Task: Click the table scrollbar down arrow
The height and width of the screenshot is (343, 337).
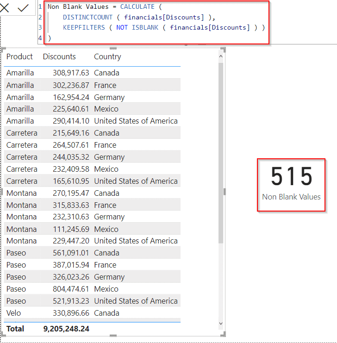Action: point(221,323)
